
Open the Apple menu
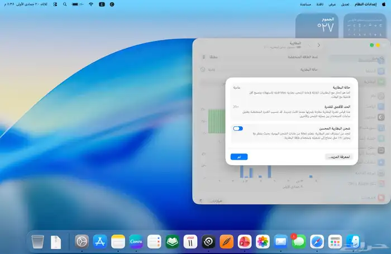pos(383,4)
